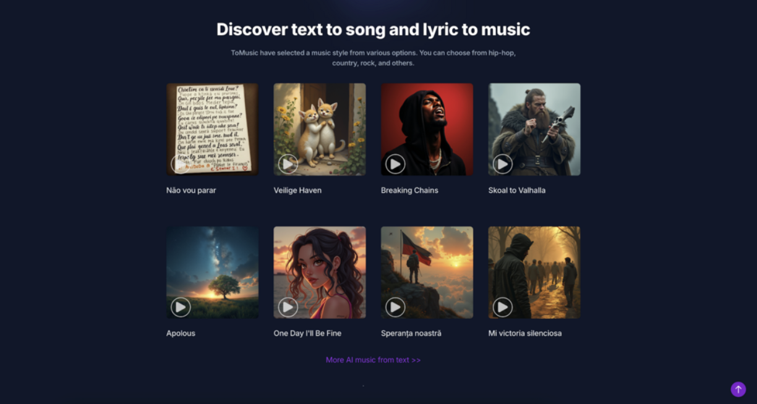This screenshot has height=404, width=757.
Task: Play Breaking Chains song
Action: (x=395, y=164)
